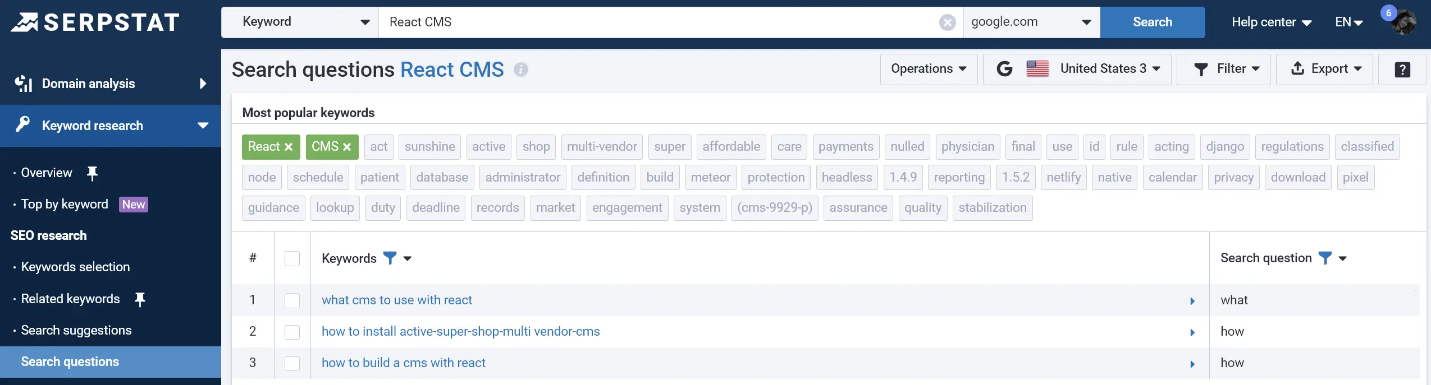Open the EN language dropdown
Screen dimensions: 1431x385
[x=1349, y=22]
